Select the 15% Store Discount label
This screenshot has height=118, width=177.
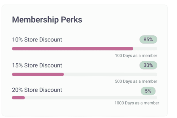(x=37, y=65)
